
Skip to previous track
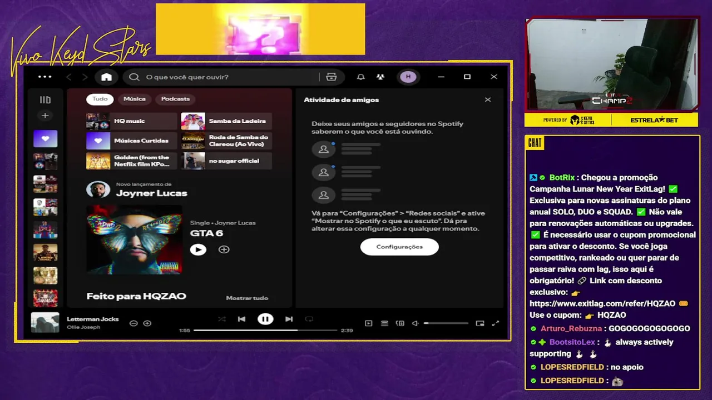[x=241, y=319]
